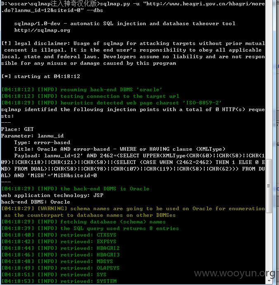Click the sqlmap/1.0-dev banner line
Screen dimensions: 279x285
(x=125, y=24)
